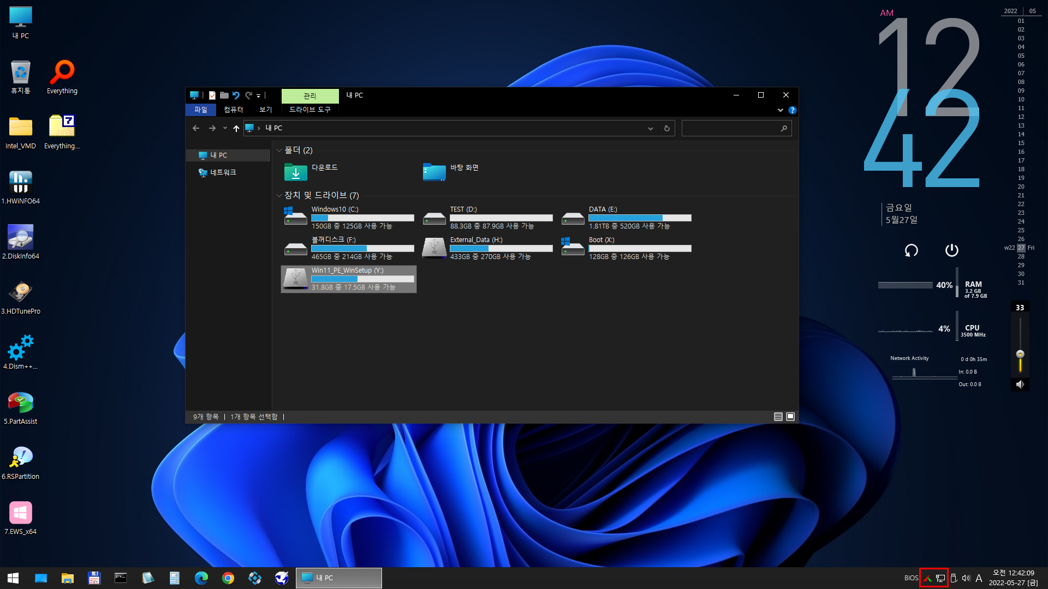Open the quick access toolbar customize dropdown
The image size is (1048, 589).
259,96
